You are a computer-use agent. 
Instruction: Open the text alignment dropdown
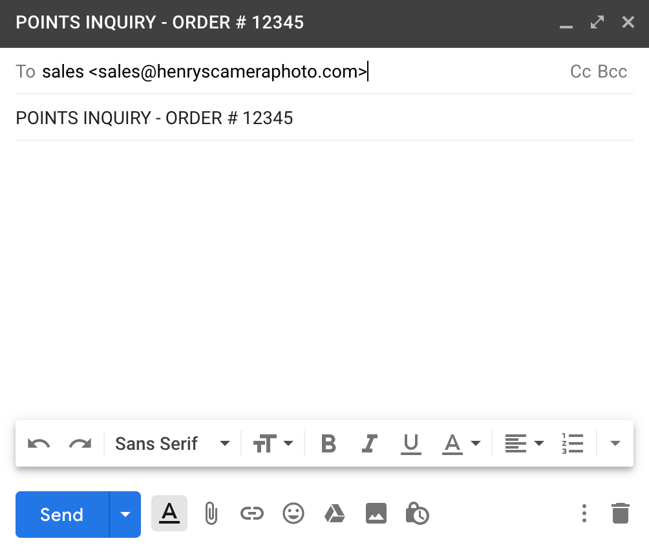pyautogui.click(x=524, y=443)
